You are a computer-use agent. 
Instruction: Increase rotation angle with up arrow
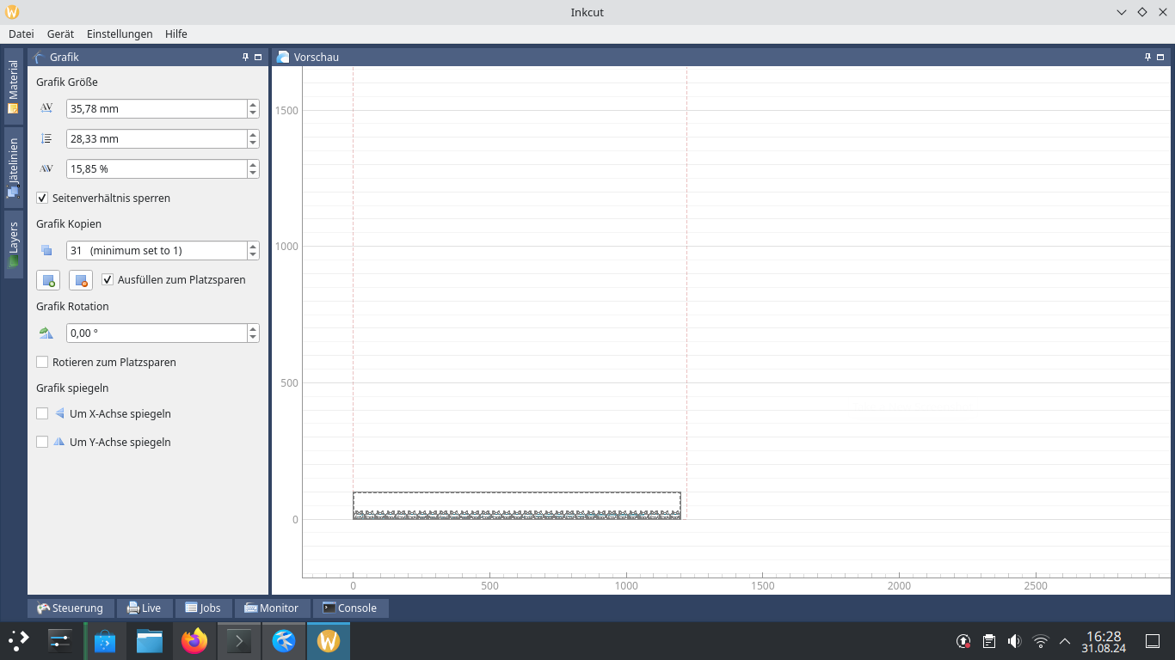coord(253,328)
